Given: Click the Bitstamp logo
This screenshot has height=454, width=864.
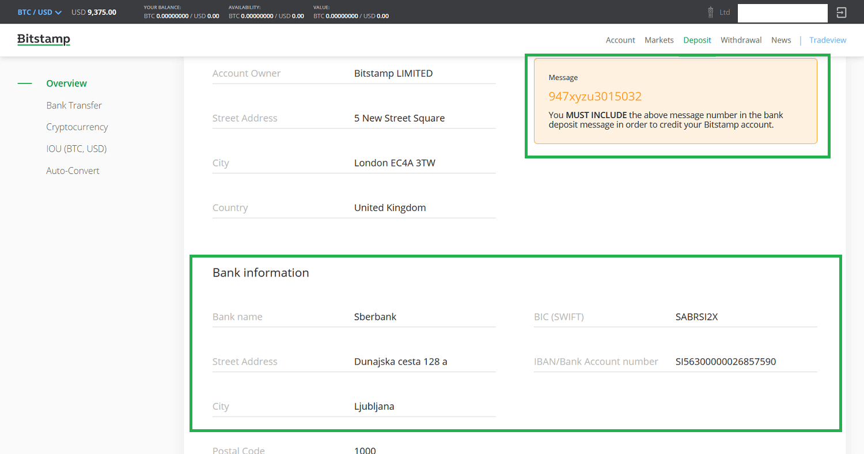Looking at the screenshot, I should (44, 39).
